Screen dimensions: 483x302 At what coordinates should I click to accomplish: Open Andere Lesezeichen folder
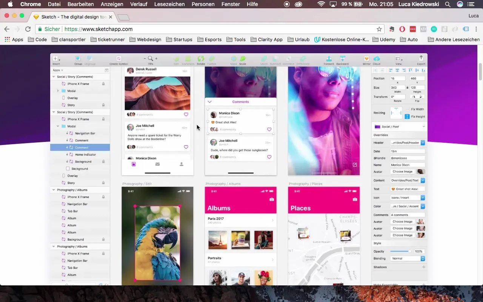[x=454, y=39]
